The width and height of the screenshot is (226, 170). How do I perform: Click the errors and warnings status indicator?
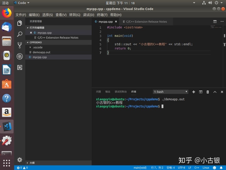coord(22,168)
